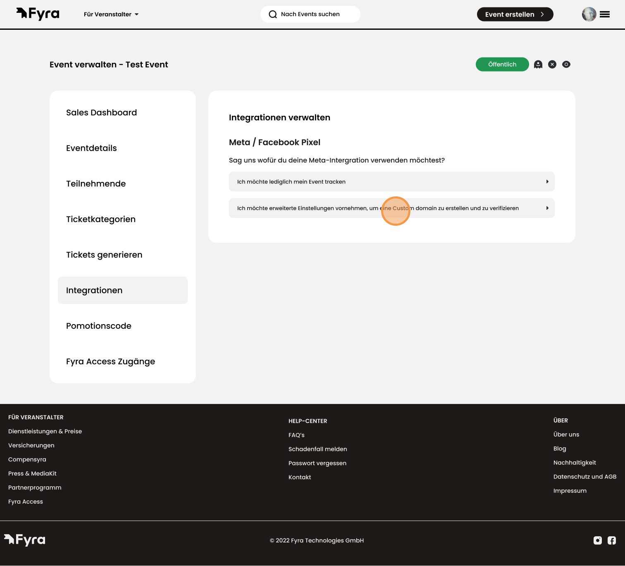Open Impressum footer link

tap(570, 491)
